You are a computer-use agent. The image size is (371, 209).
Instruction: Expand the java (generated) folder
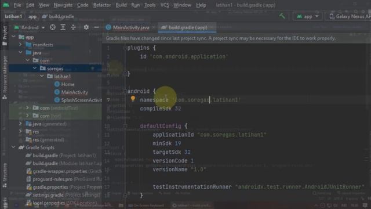pyautogui.click(x=20, y=124)
